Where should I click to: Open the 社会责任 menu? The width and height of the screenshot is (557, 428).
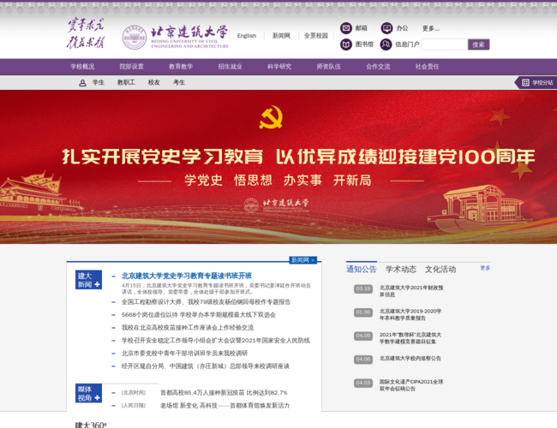point(428,67)
